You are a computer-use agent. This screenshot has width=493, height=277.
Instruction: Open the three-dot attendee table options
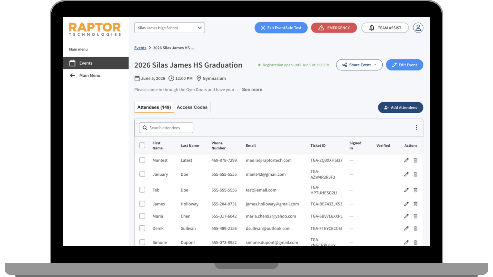(x=416, y=128)
